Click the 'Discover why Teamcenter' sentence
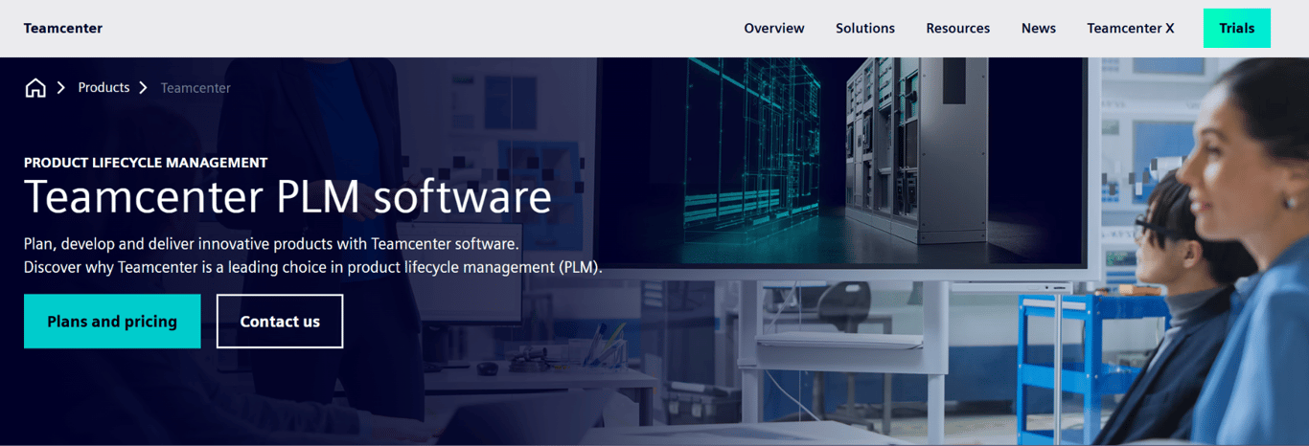This screenshot has height=446, width=1309. click(x=313, y=267)
